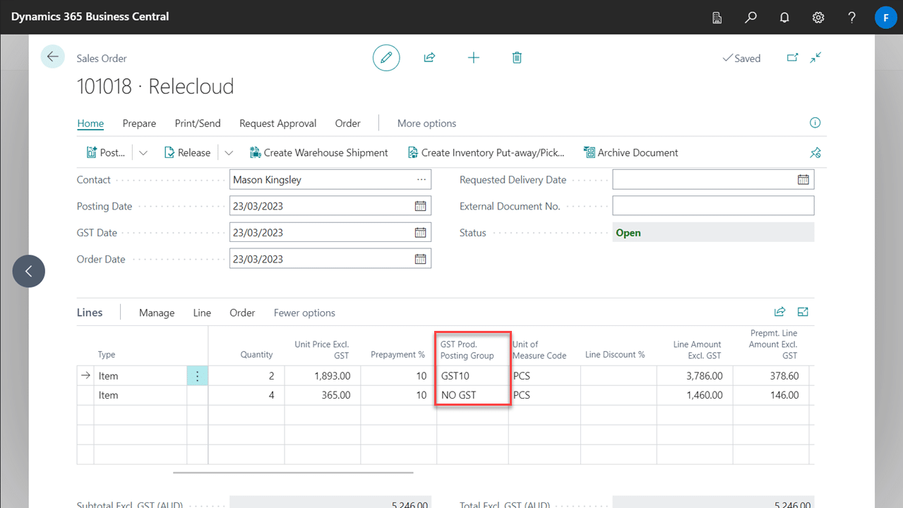Click the pencil edit icon
Screen dimensions: 903x508
[386, 58]
